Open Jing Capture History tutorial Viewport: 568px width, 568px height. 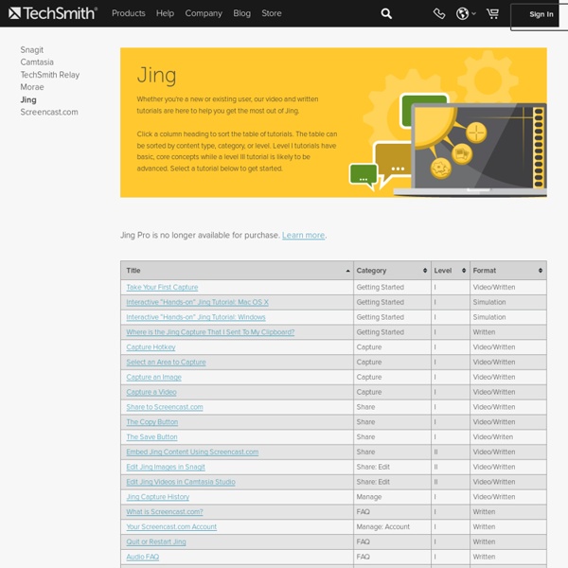[x=158, y=497]
